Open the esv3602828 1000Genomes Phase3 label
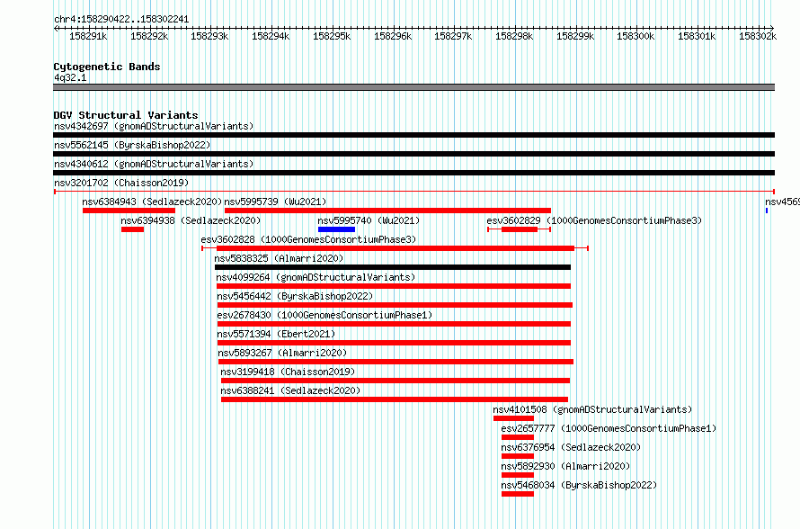This screenshot has height=529, width=800. (x=308, y=239)
